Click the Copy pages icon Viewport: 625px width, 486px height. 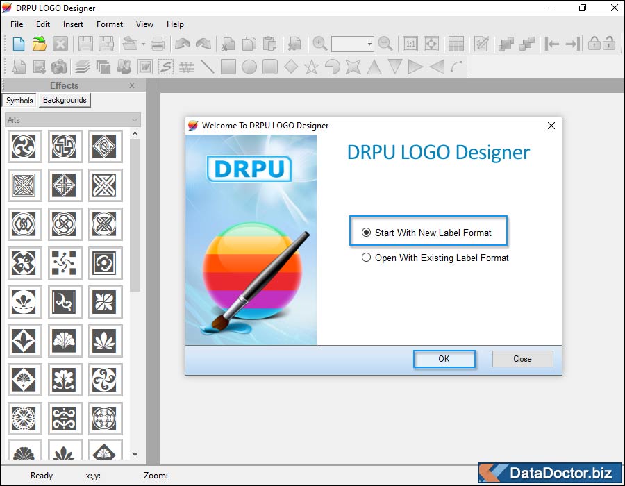click(249, 44)
